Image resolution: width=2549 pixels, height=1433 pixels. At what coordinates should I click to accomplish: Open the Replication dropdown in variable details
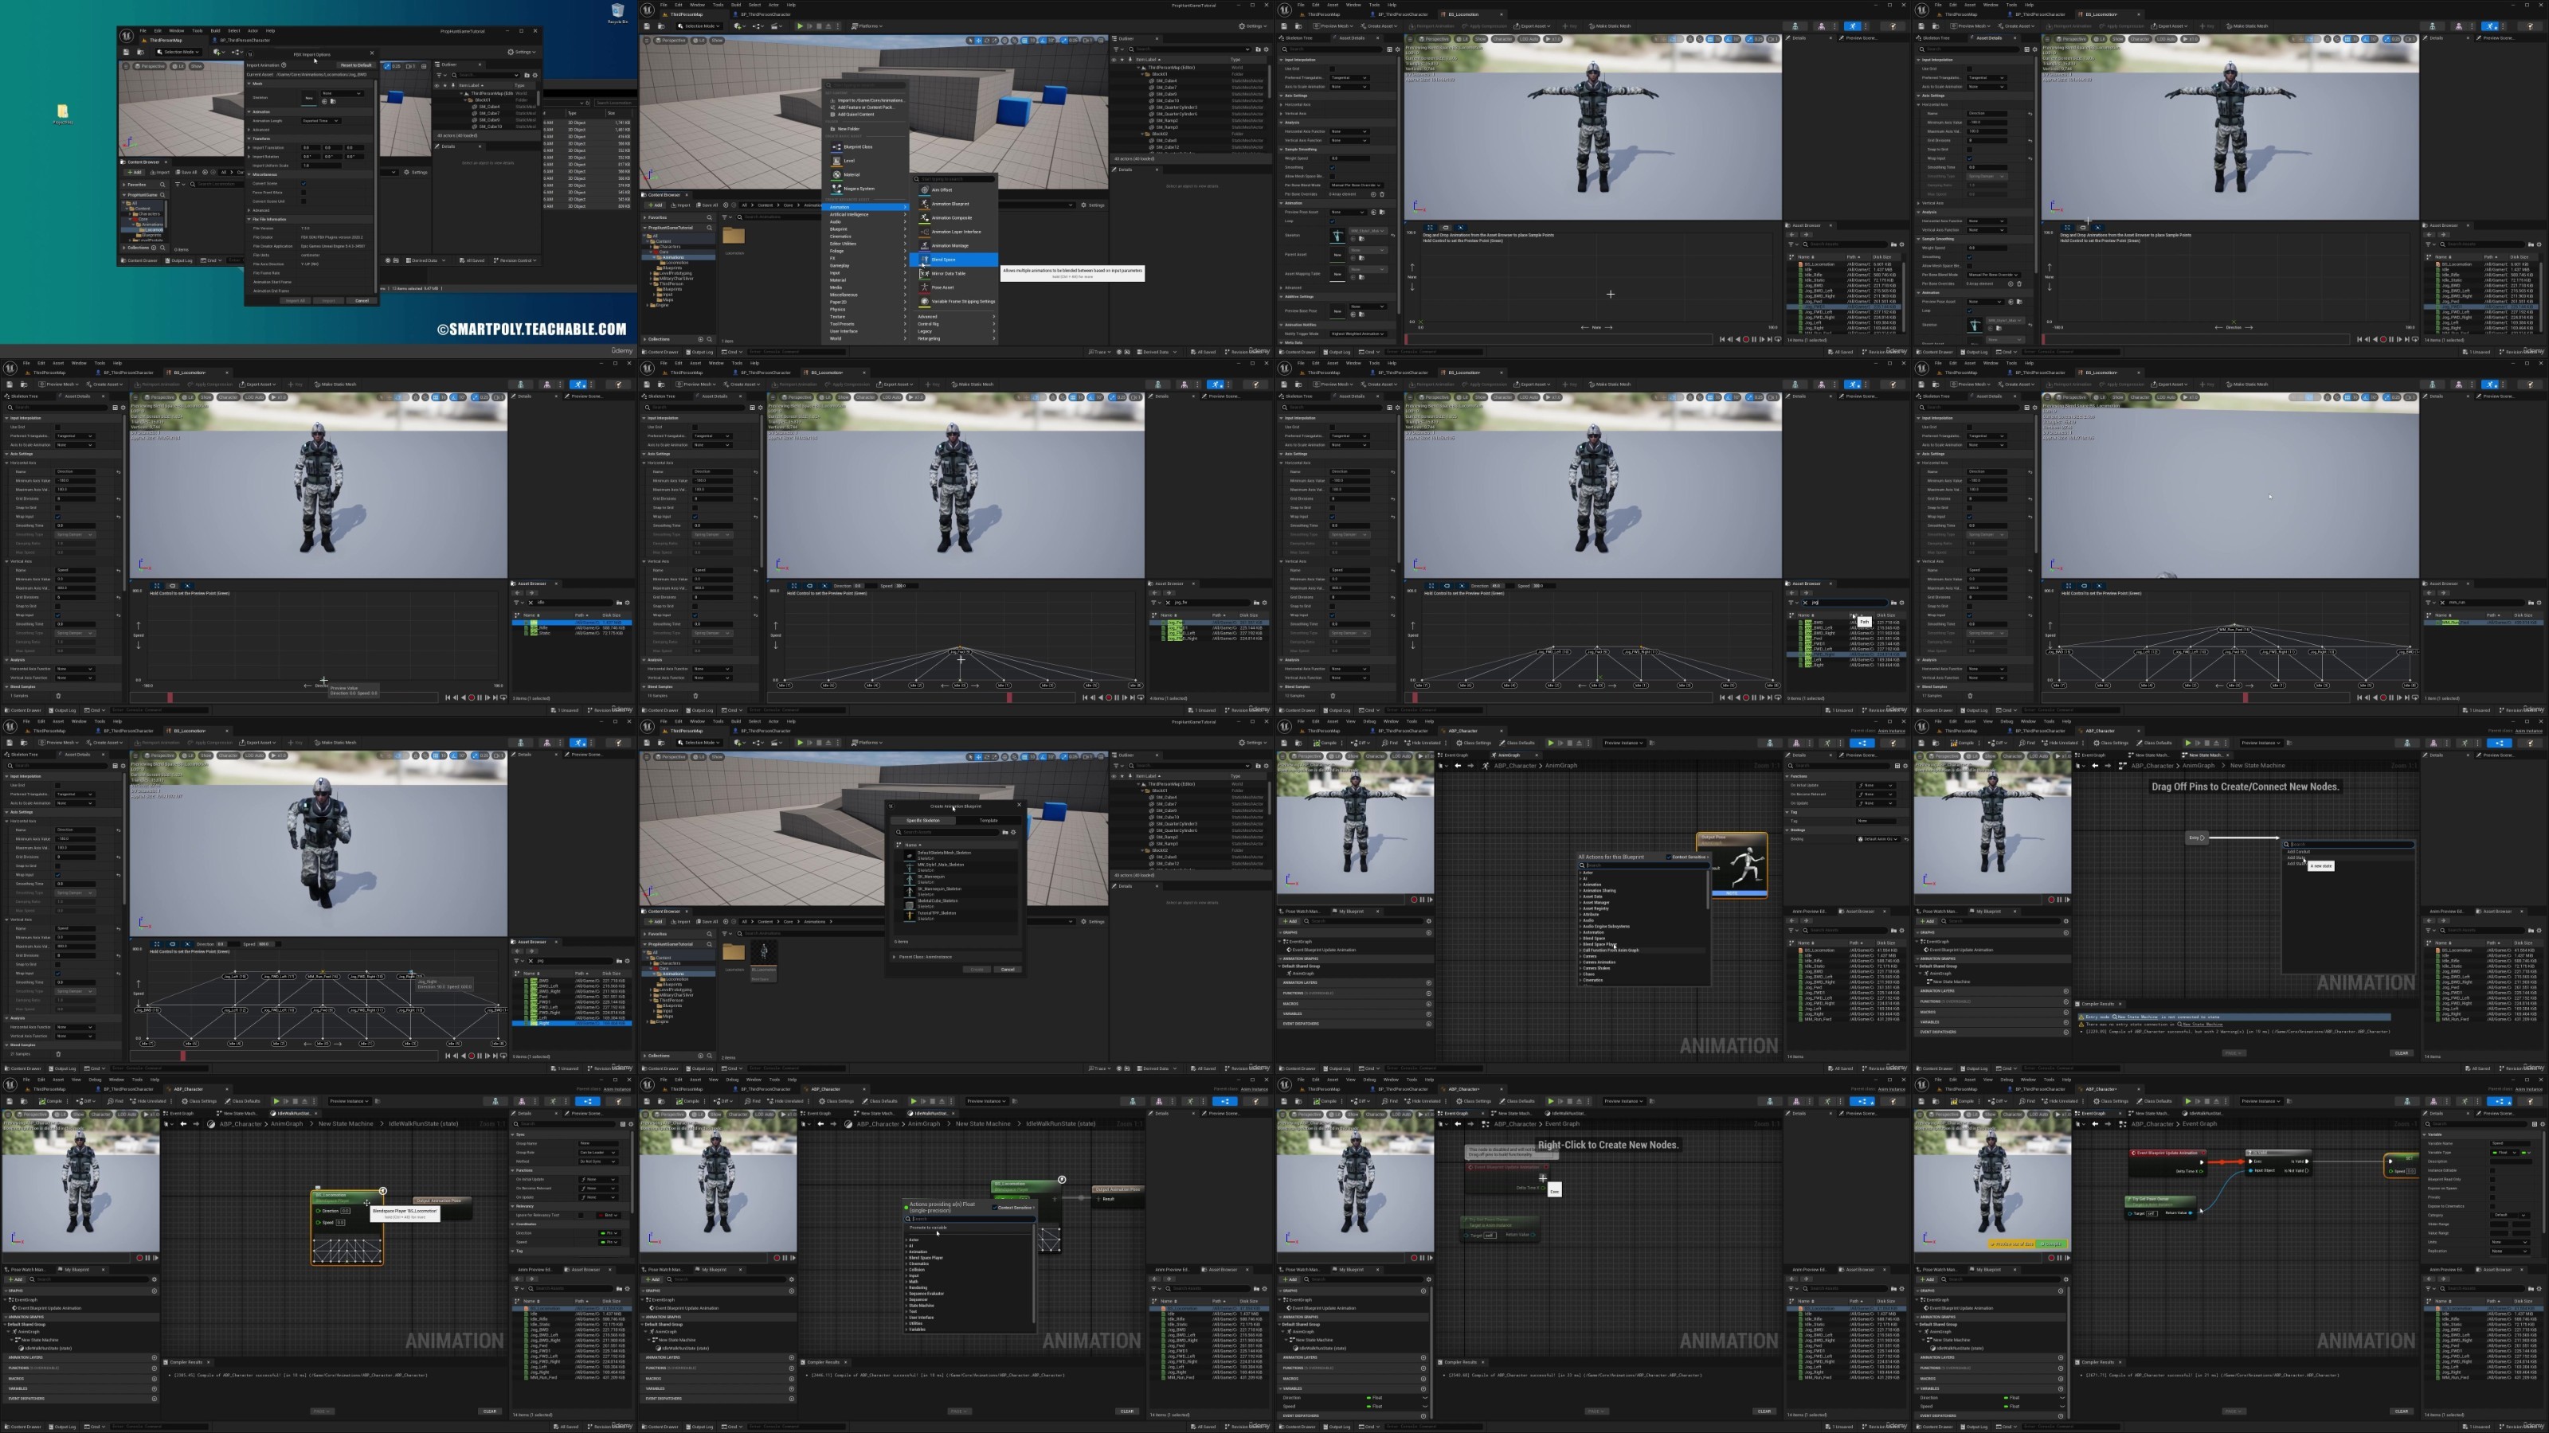pos(2511,1251)
